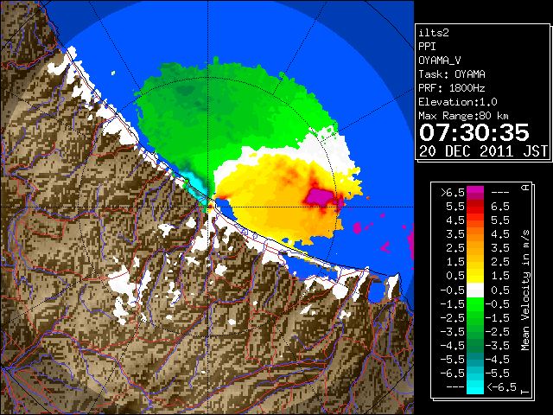Click the white near-zero velocity legend block
553x415 pixels.
[475, 290]
